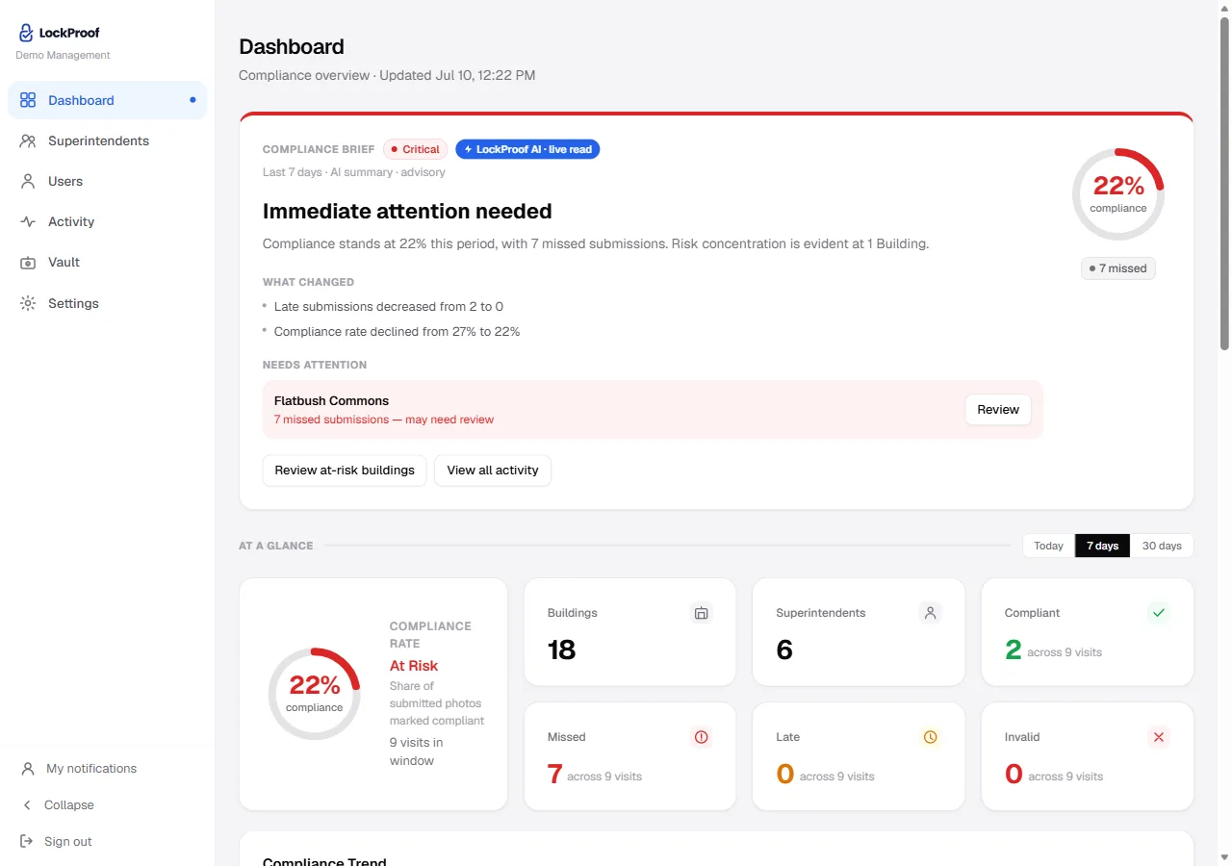Open the Settings page
The image size is (1232, 866).
[107, 303]
